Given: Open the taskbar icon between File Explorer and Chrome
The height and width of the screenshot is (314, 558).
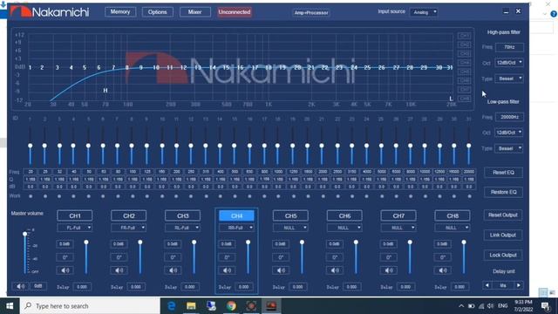Looking at the screenshot, I should 211,306.
